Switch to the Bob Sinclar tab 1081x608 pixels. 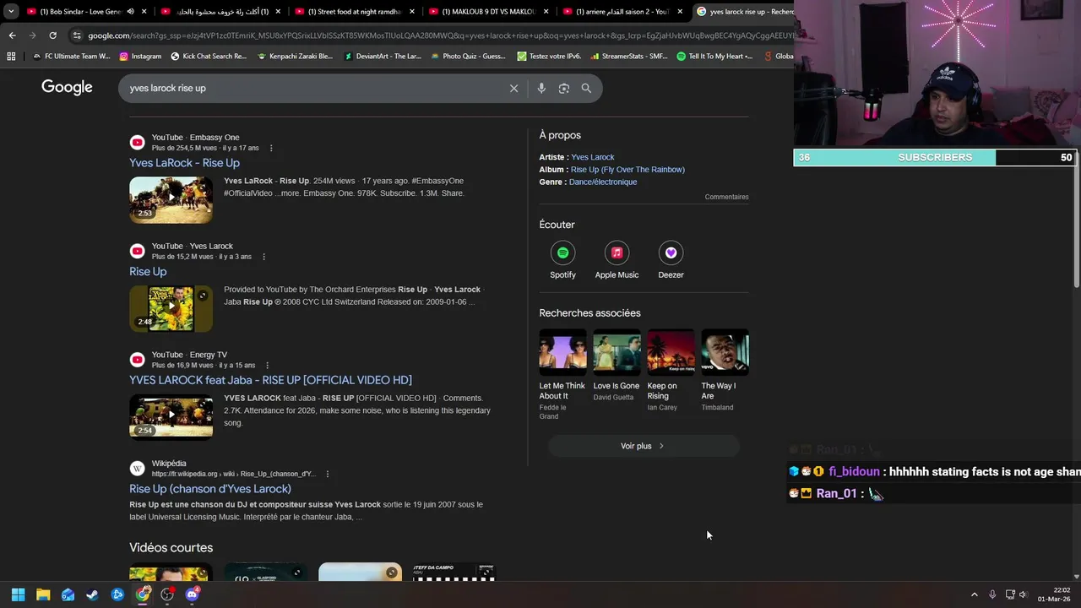click(x=80, y=12)
